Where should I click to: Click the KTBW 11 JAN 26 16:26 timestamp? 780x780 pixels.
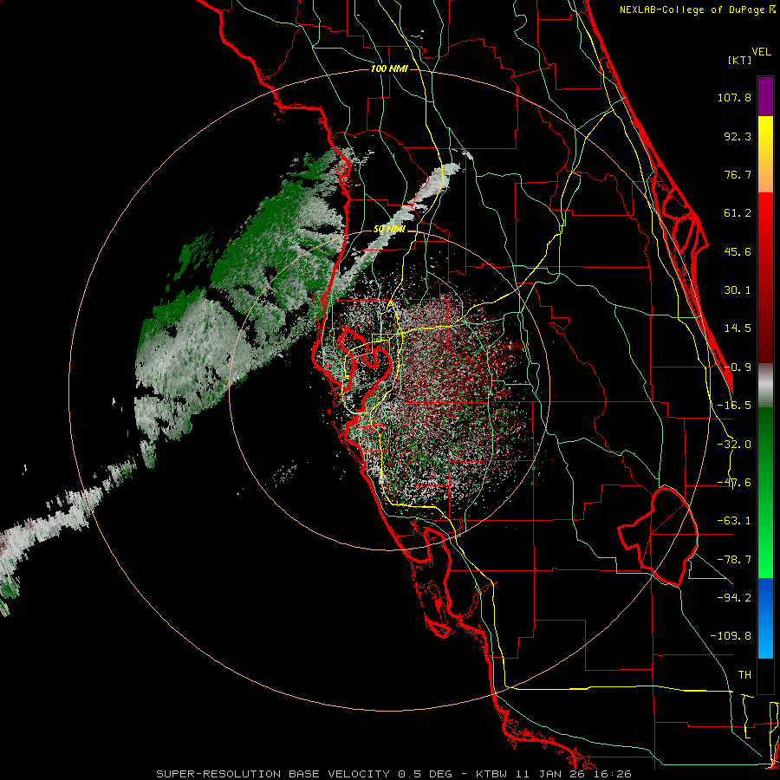[554, 774]
